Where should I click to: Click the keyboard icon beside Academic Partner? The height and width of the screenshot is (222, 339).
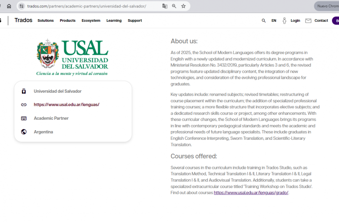(24, 118)
